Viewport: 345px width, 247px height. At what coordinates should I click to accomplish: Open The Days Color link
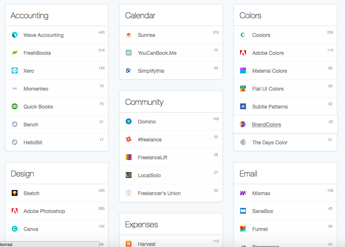pyautogui.click(x=270, y=142)
